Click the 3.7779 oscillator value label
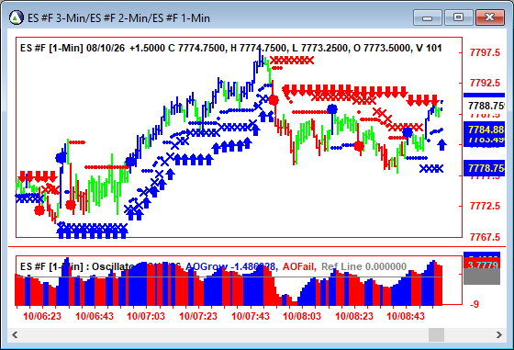Screen dimensions: 514x350 (x=482, y=265)
